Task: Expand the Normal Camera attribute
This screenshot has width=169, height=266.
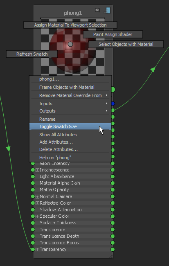Action: (38, 196)
